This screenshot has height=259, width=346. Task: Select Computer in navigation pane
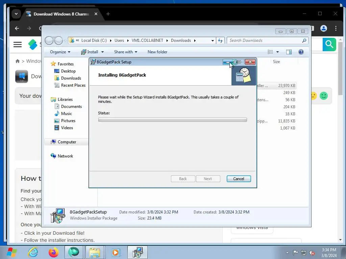pyautogui.click(x=67, y=142)
